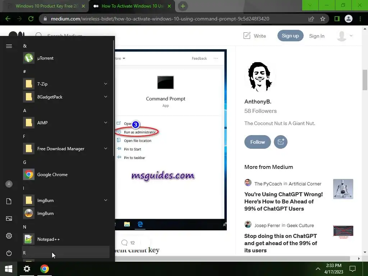This screenshot has width=368, height=276.
Task: Launch the ImgBurn app with disc icon
Action: [66, 213]
